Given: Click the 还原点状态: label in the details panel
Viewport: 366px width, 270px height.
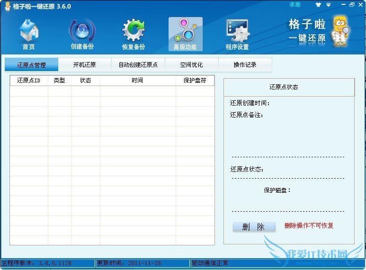Looking at the screenshot, I should pyautogui.click(x=247, y=169).
